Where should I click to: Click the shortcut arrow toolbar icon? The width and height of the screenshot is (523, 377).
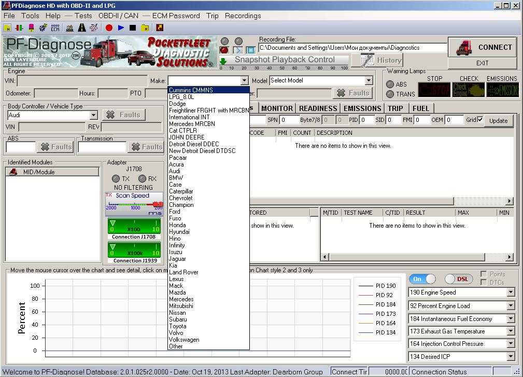coord(160,28)
